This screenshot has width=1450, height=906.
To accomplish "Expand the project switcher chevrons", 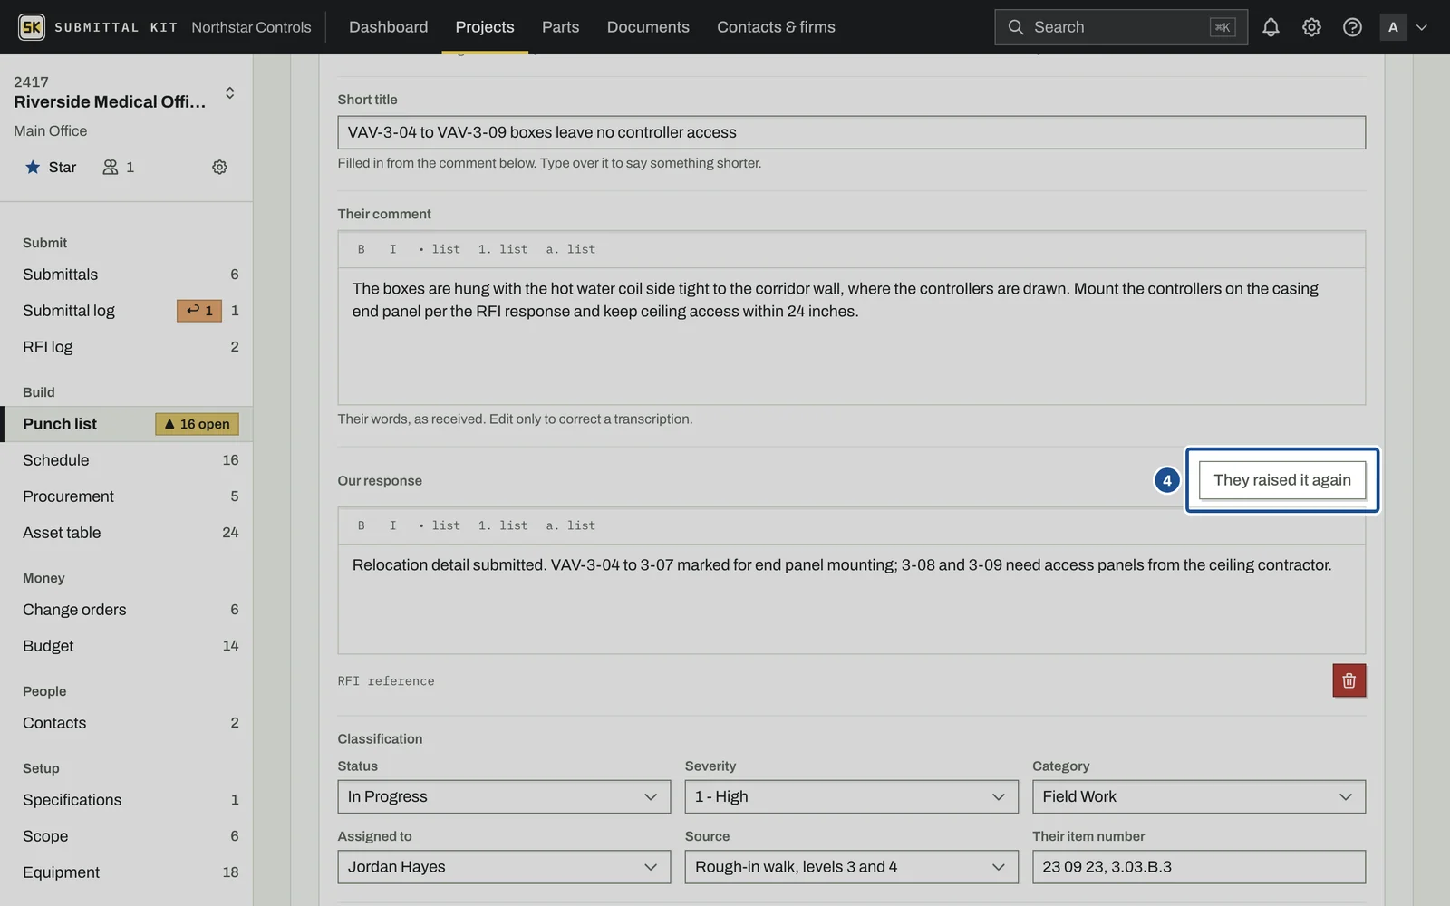I will pos(230,92).
